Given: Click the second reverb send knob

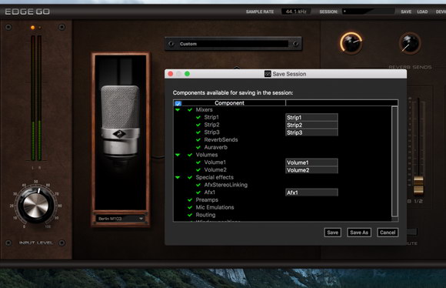Looking at the screenshot, I should point(410,43).
